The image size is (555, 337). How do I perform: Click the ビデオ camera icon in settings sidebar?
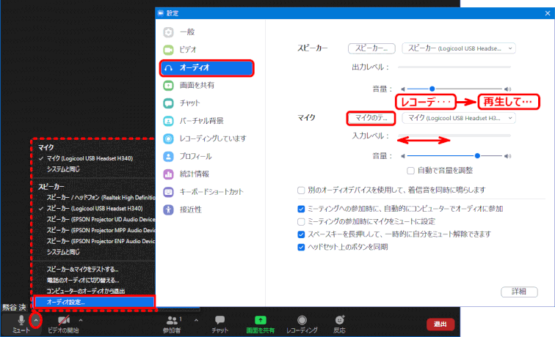coord(169,50)
